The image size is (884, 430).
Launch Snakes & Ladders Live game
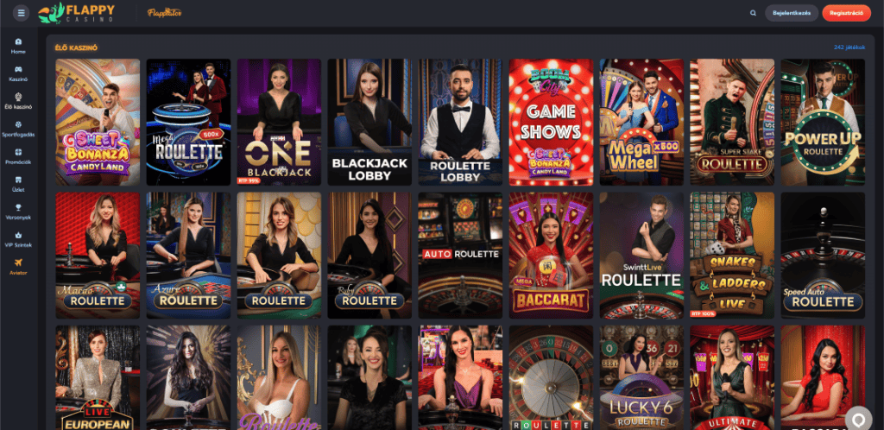(732, 256)
